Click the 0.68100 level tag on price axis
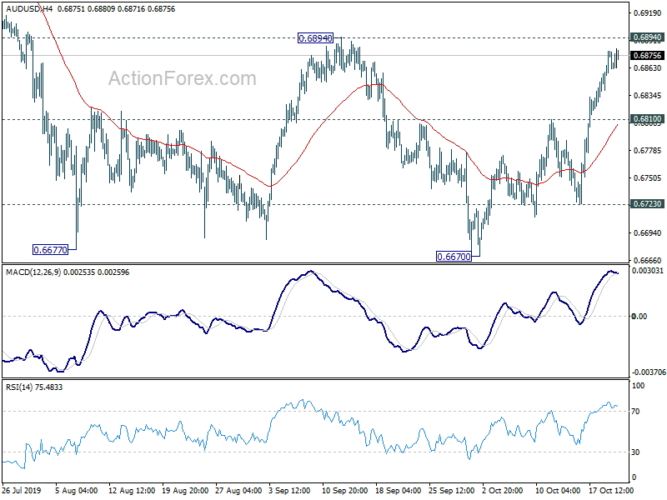This screenshot has height=500, width=667. [x=647, y=119]
